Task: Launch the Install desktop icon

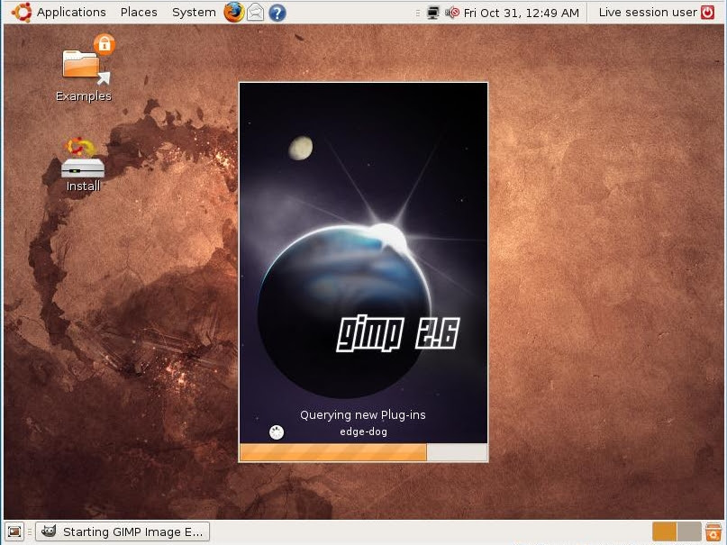Action: point(83,165)
